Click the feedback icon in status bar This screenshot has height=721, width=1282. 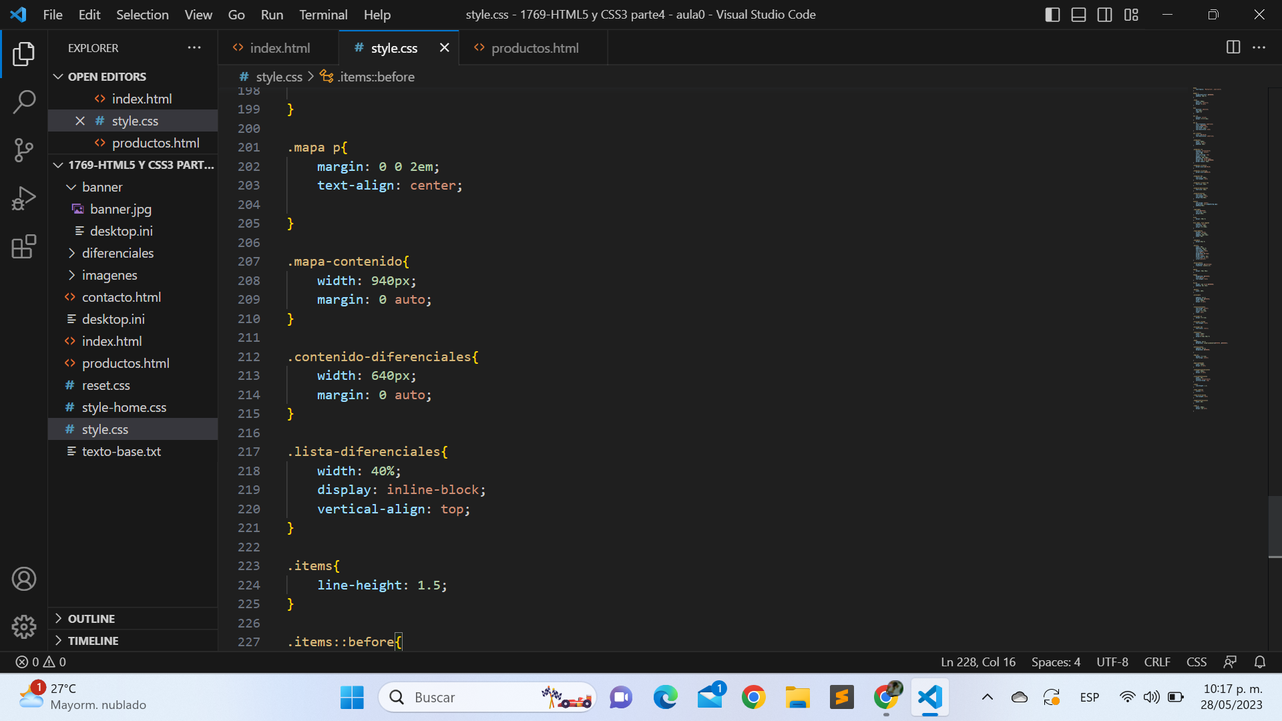pyautogui.click(x=1230, y=662)
